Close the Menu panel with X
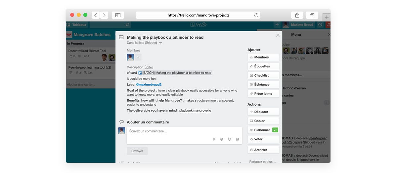 (329, 35)
